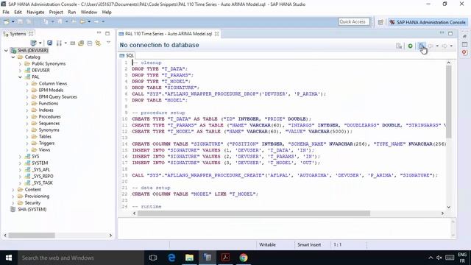Expand the Tables folder under PAL

[27, 136]
